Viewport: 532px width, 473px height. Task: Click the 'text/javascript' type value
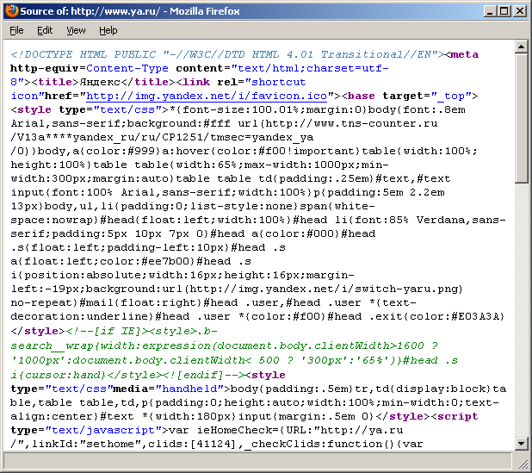pos(103,430)
